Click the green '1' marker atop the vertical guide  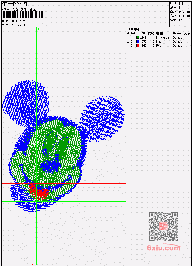click(38, 29)
